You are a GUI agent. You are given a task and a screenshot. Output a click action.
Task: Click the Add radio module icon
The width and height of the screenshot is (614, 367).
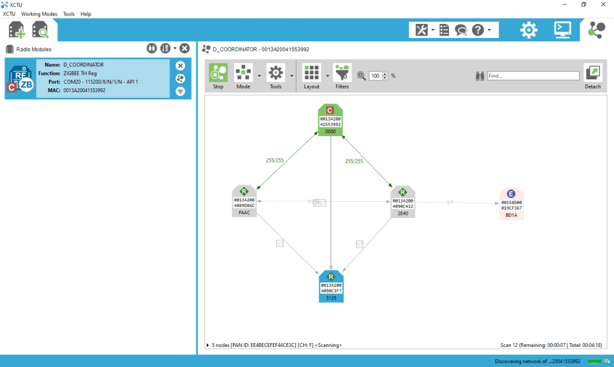(17, 30)
